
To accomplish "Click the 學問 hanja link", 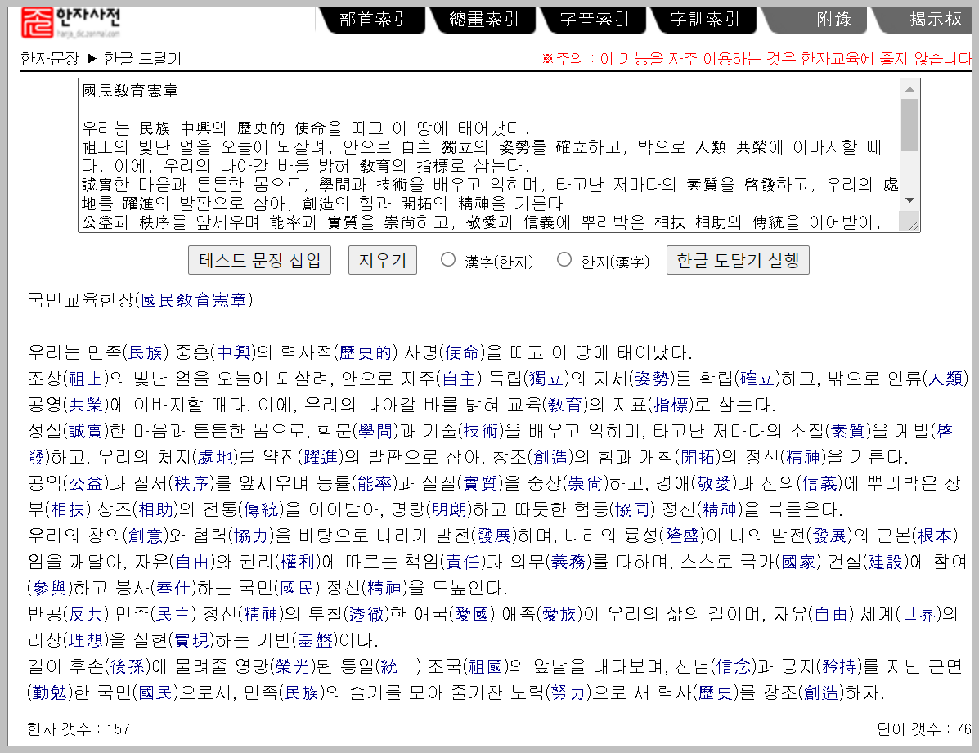I will click(375, 432).
